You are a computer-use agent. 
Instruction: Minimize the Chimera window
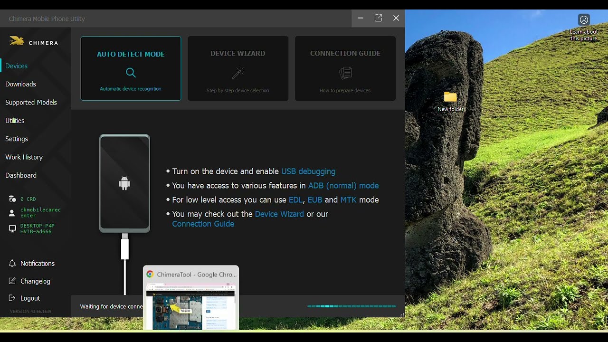(361, 18)
